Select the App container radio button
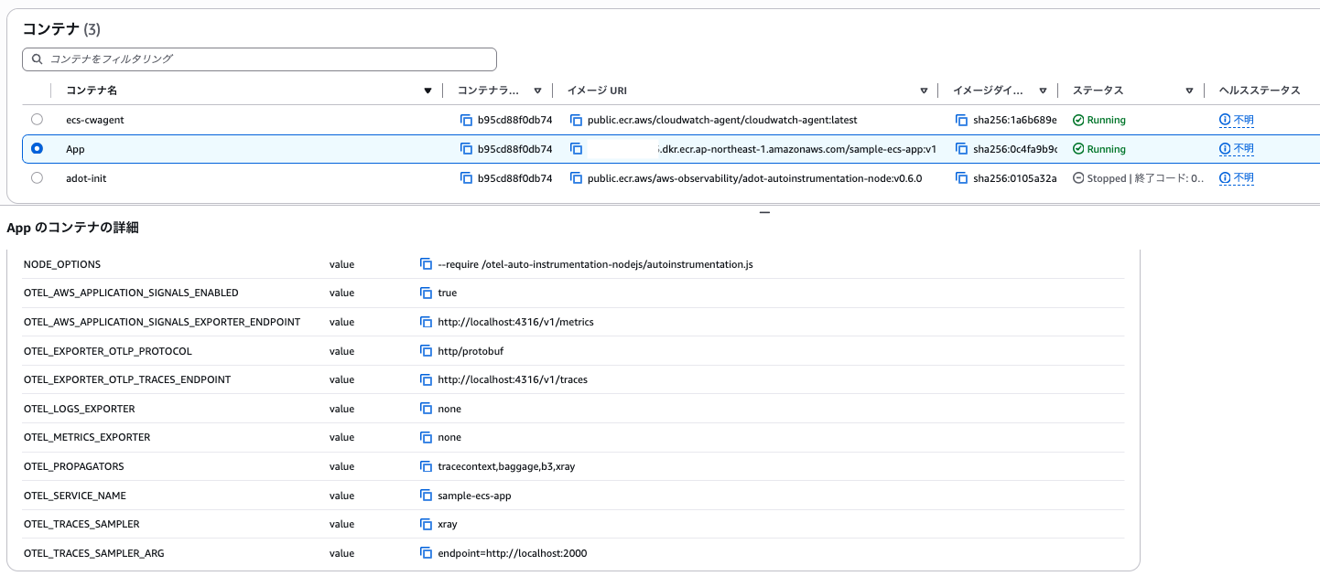 [37, 148]
